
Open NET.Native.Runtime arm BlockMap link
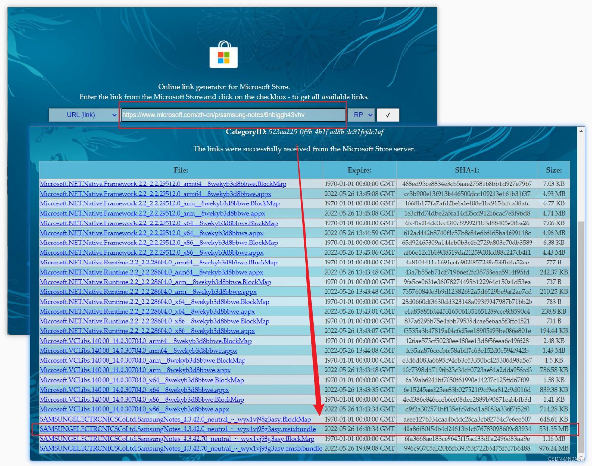156,282
